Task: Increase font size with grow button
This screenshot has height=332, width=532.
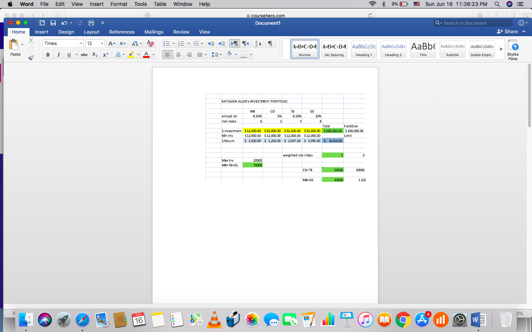Action: click(x=112, y=44)
